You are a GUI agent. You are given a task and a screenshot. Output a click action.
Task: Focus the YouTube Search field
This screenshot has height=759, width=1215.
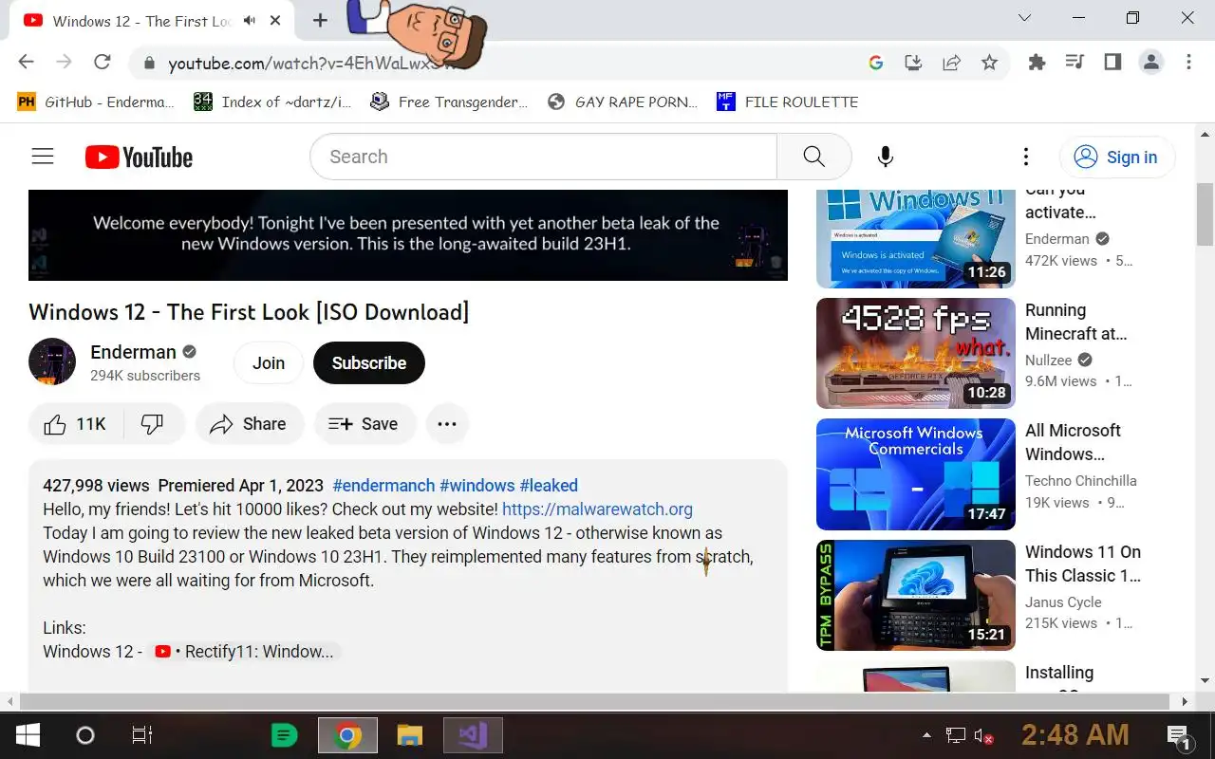[x=543, y=157]
